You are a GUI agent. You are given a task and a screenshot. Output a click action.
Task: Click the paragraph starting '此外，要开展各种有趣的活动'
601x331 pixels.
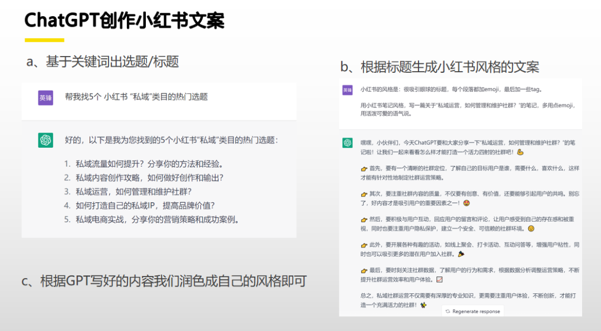point(470,249)
